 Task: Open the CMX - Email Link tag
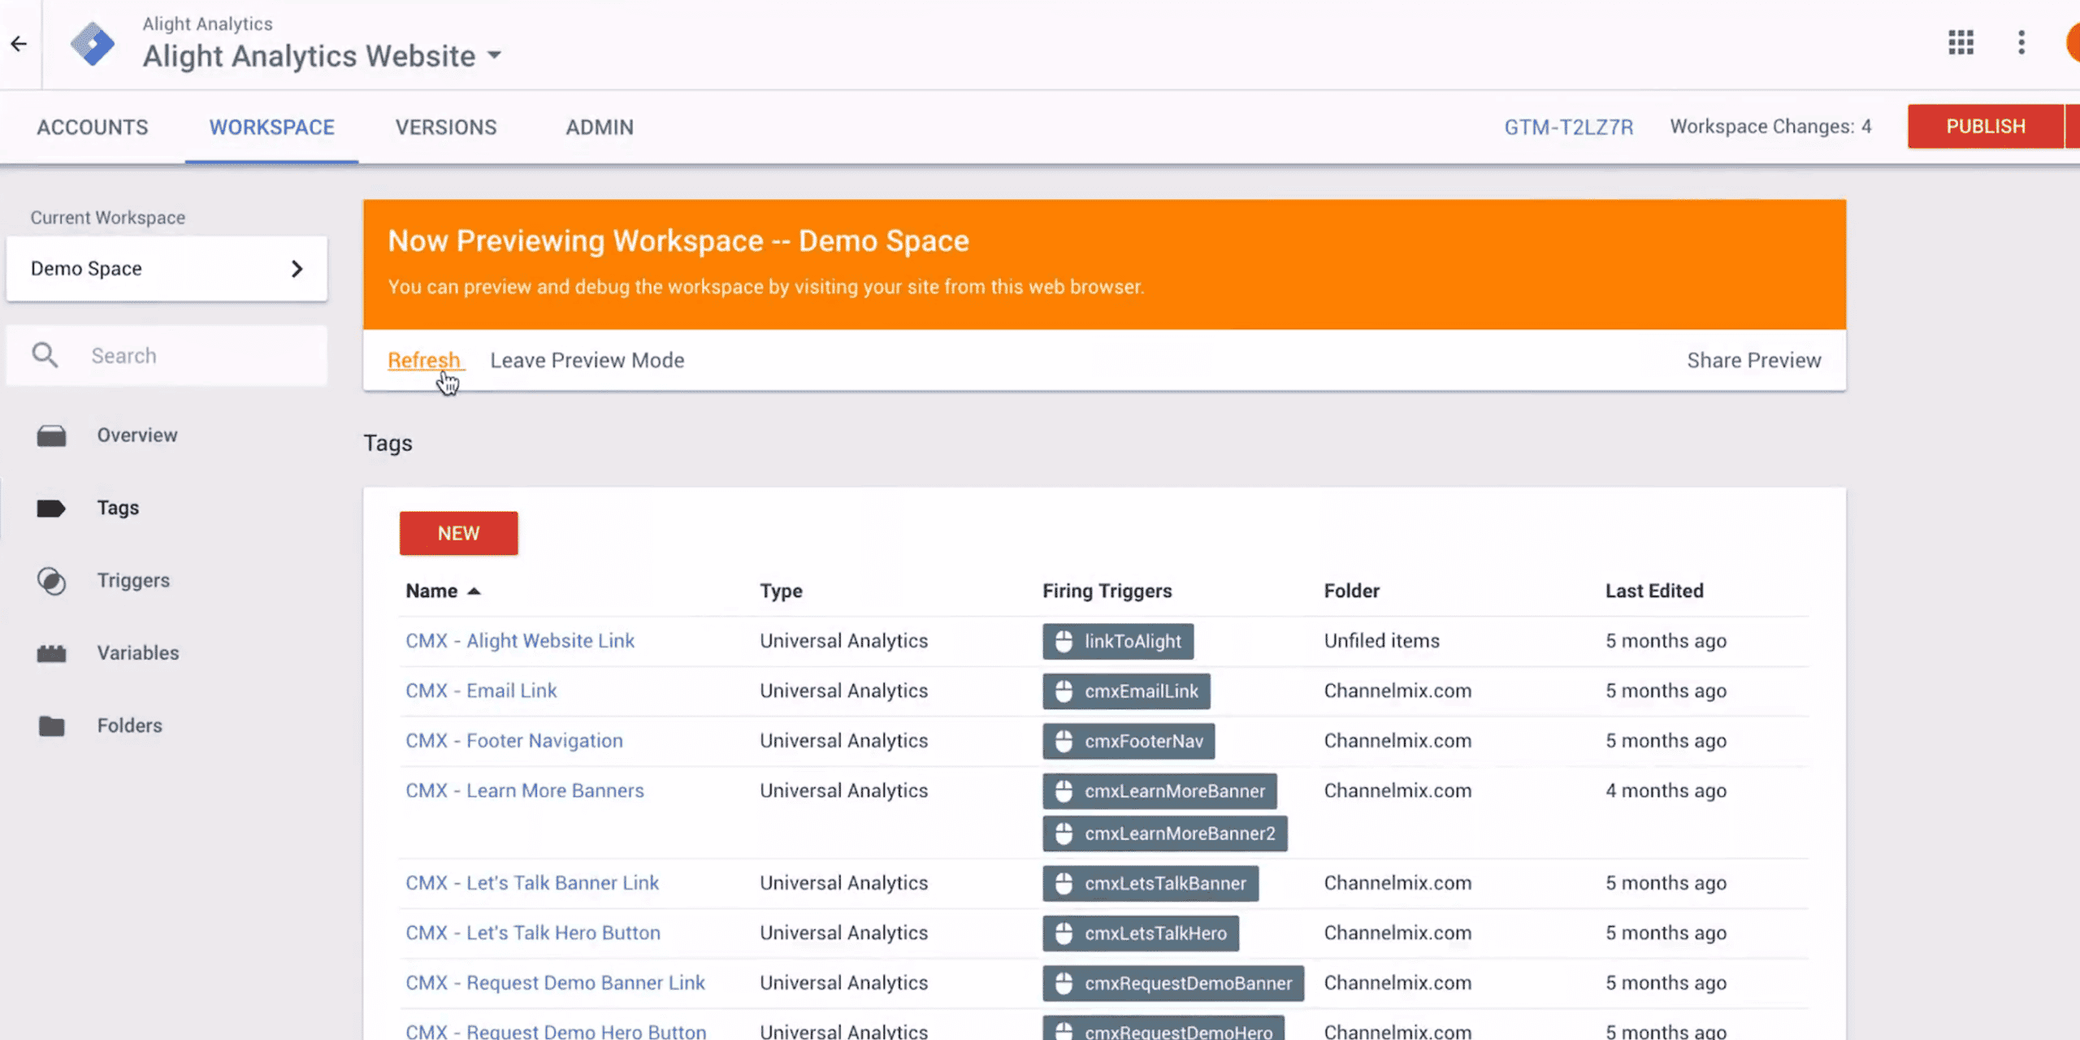point(481,691)
